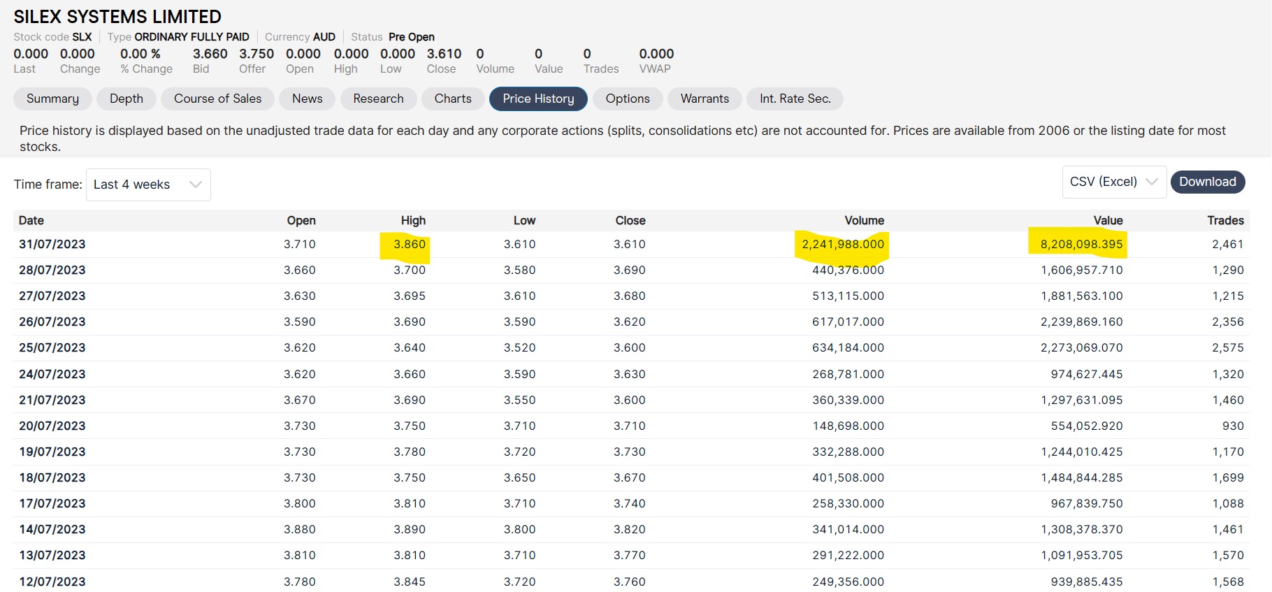The height and width of the screenshot is (592, 1272).
Task: Click value 974,627.445
Action: [1086, 375]
